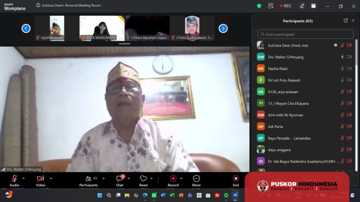Click Nacha Riani's camera icon

(349, 68)
